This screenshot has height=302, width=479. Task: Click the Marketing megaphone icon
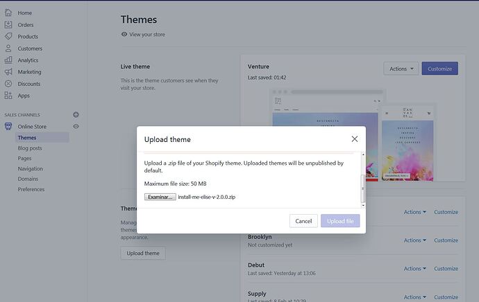pos(8,72)
